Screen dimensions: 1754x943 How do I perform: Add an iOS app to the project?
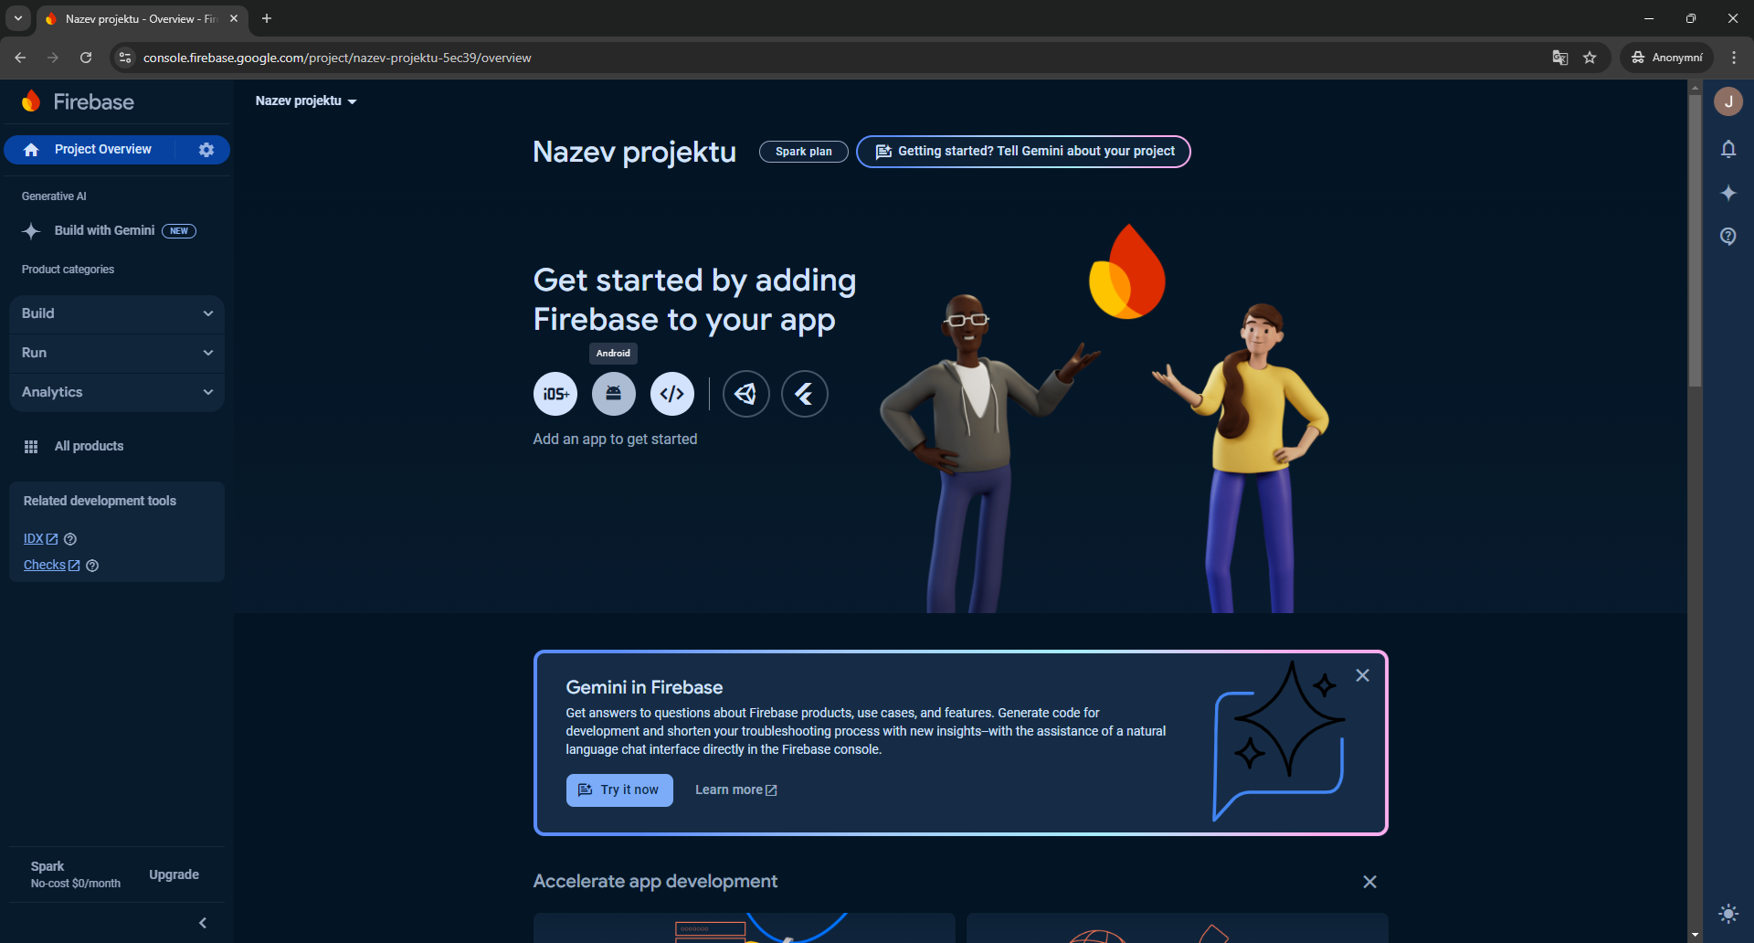[555, 394]
